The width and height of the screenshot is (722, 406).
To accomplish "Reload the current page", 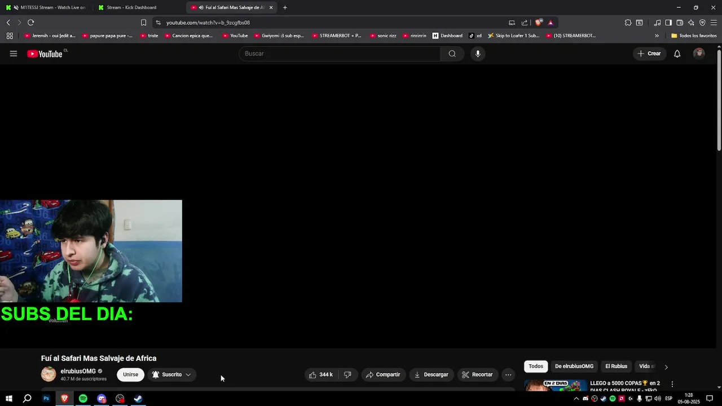I will [x=30, y=23].
